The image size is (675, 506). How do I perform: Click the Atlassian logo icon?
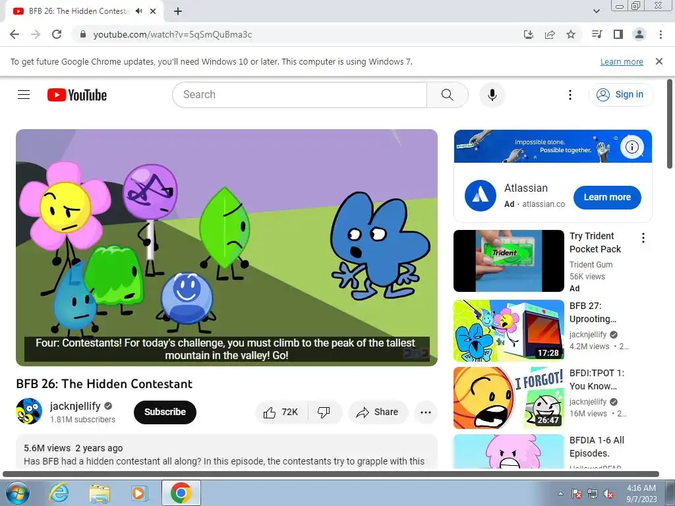481,196
